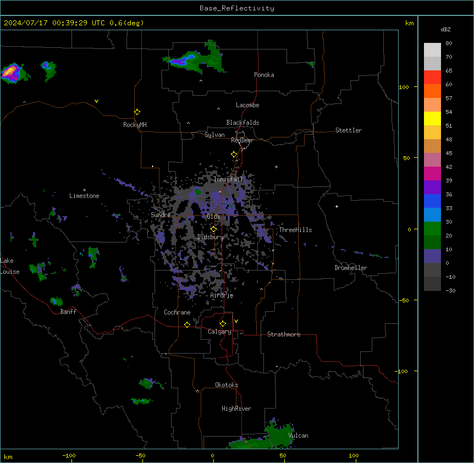Click the yellow diamond marker south of RedDeer

[x=234, y=155]
